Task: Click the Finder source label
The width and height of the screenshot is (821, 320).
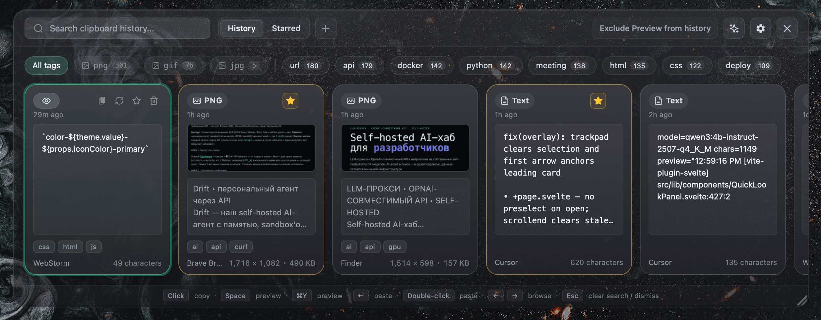Action: (x=352, y=263)
